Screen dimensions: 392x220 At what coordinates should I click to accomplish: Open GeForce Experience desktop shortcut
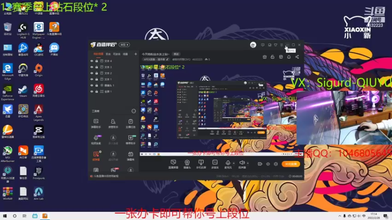click(x=7, y=92)
